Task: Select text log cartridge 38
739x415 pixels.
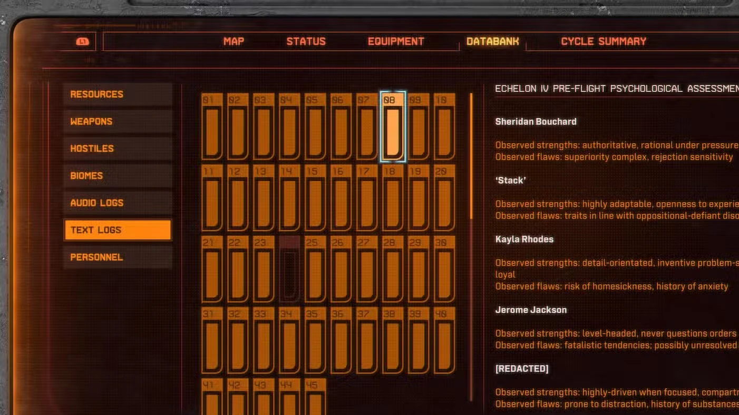Action: click(393, 341)
